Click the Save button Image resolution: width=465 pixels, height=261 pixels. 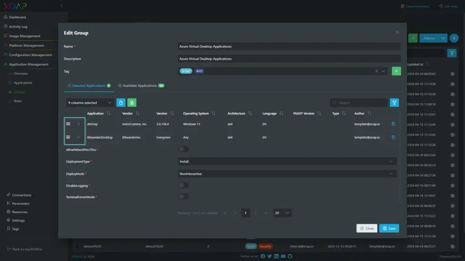click(389, 228)
